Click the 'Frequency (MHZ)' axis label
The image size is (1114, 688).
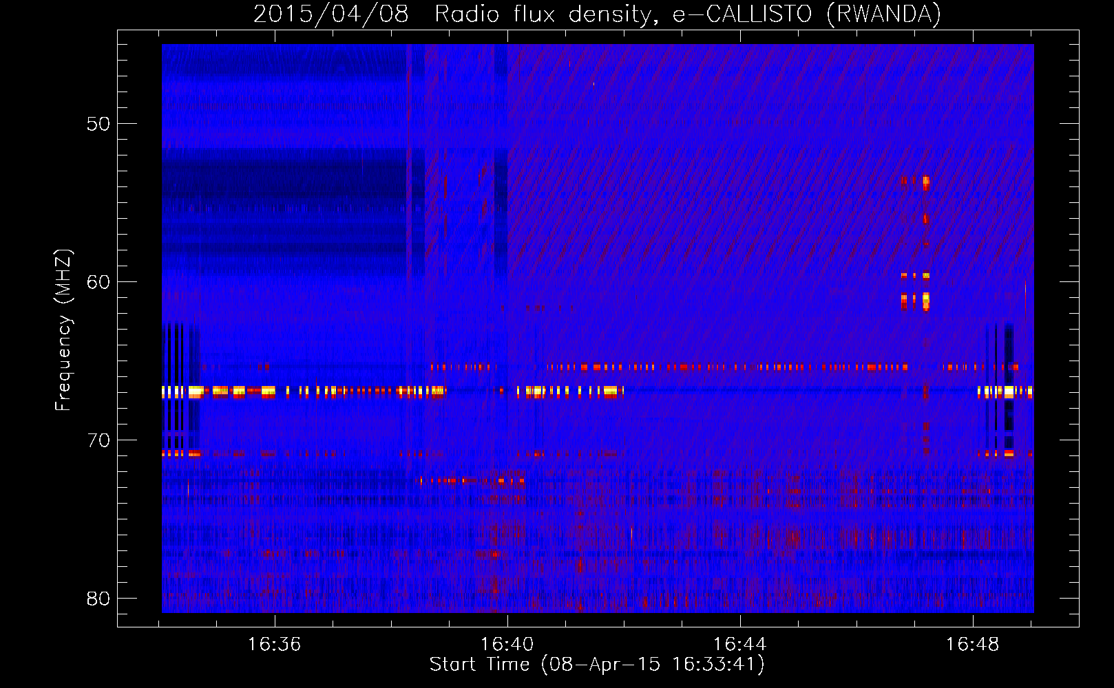63,330
